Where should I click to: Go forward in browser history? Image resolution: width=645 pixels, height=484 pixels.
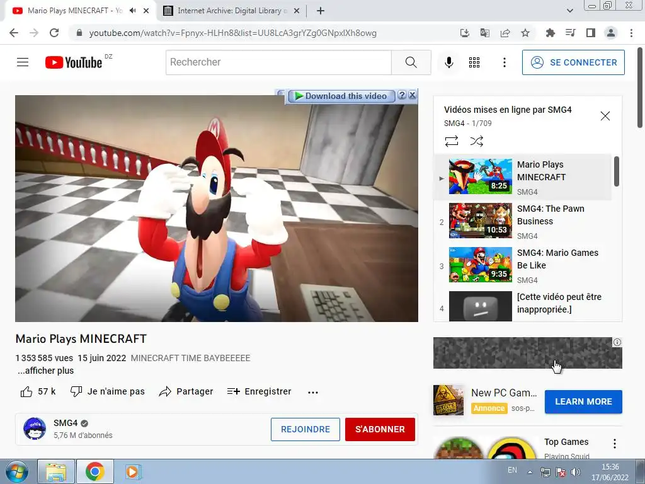click(x=34, y=33)
